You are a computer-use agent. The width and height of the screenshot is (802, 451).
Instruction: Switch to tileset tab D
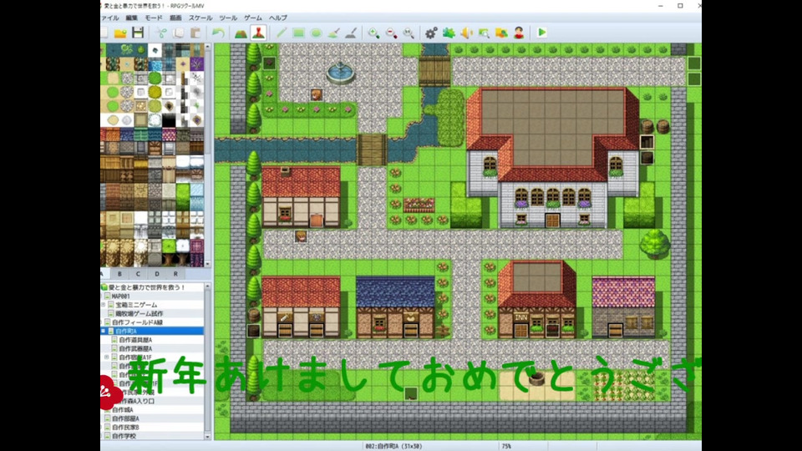(x=157, y=274)
